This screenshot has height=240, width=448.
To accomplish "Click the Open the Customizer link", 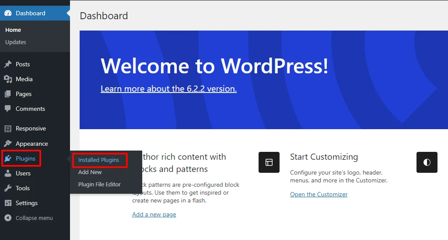I will [318, 194].
